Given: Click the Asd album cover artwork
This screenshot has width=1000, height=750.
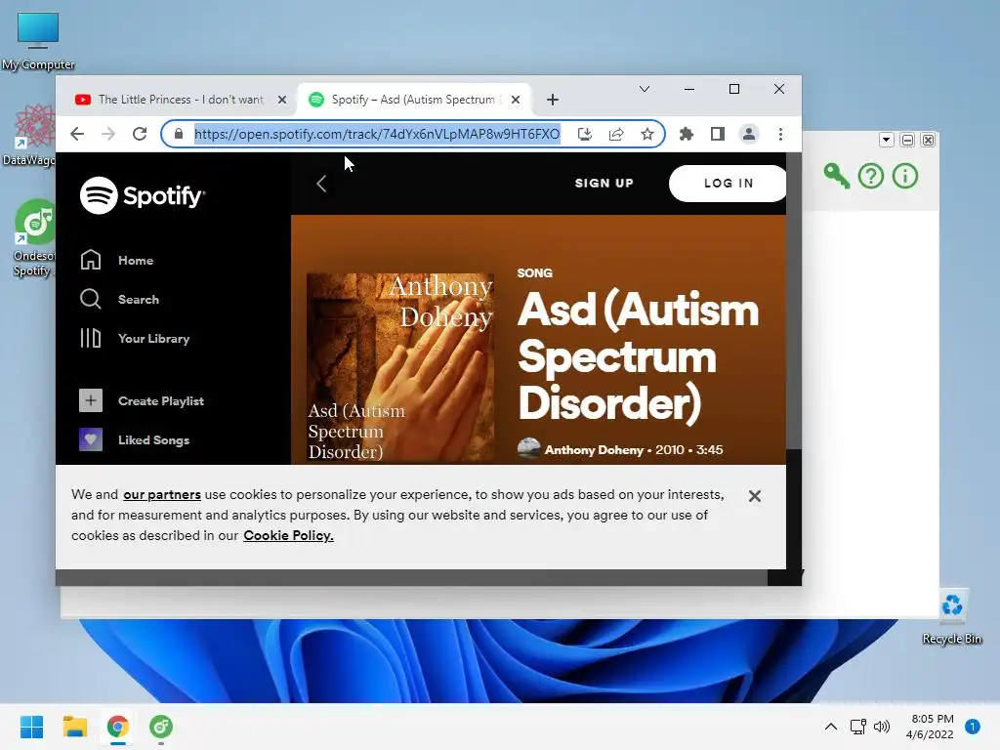Looking at the screenshot, I should [x=399, y=367].
